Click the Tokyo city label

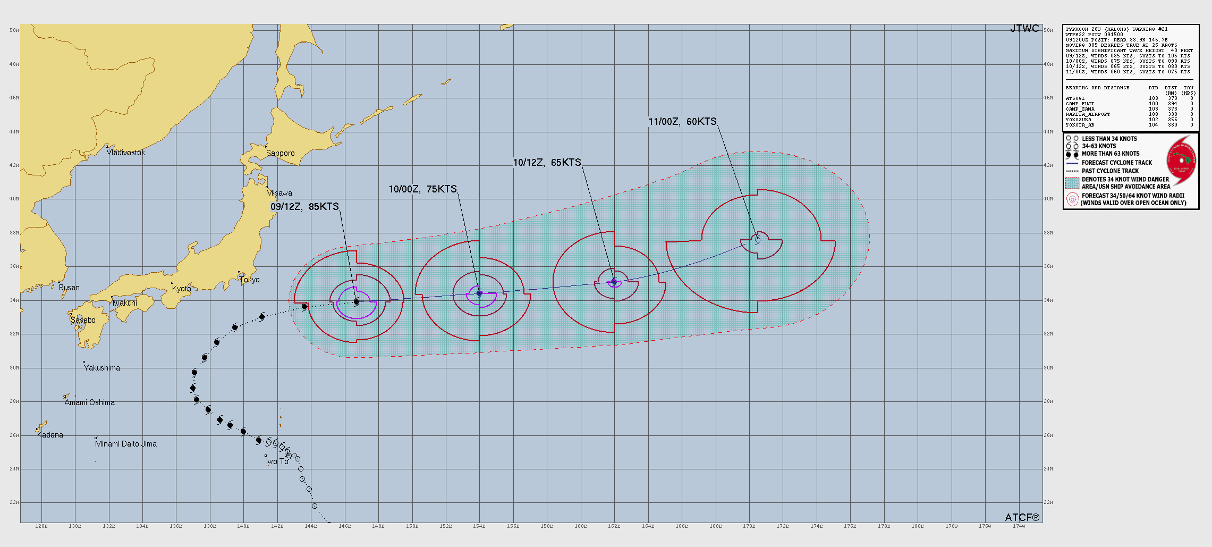pos(249,280)
